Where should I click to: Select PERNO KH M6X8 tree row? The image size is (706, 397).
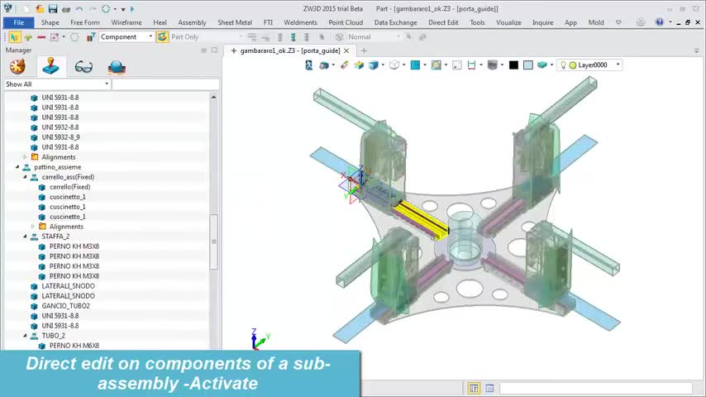(74, 346)
